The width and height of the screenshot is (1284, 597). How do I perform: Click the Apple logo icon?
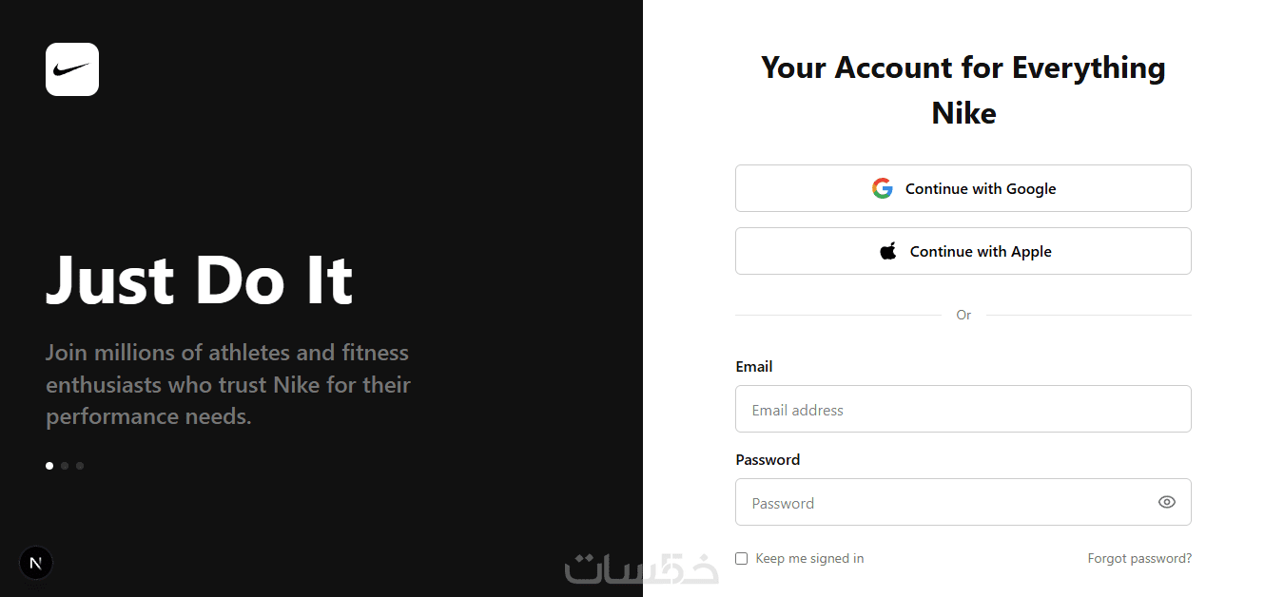pyautogui.click(x=888, y=251)
